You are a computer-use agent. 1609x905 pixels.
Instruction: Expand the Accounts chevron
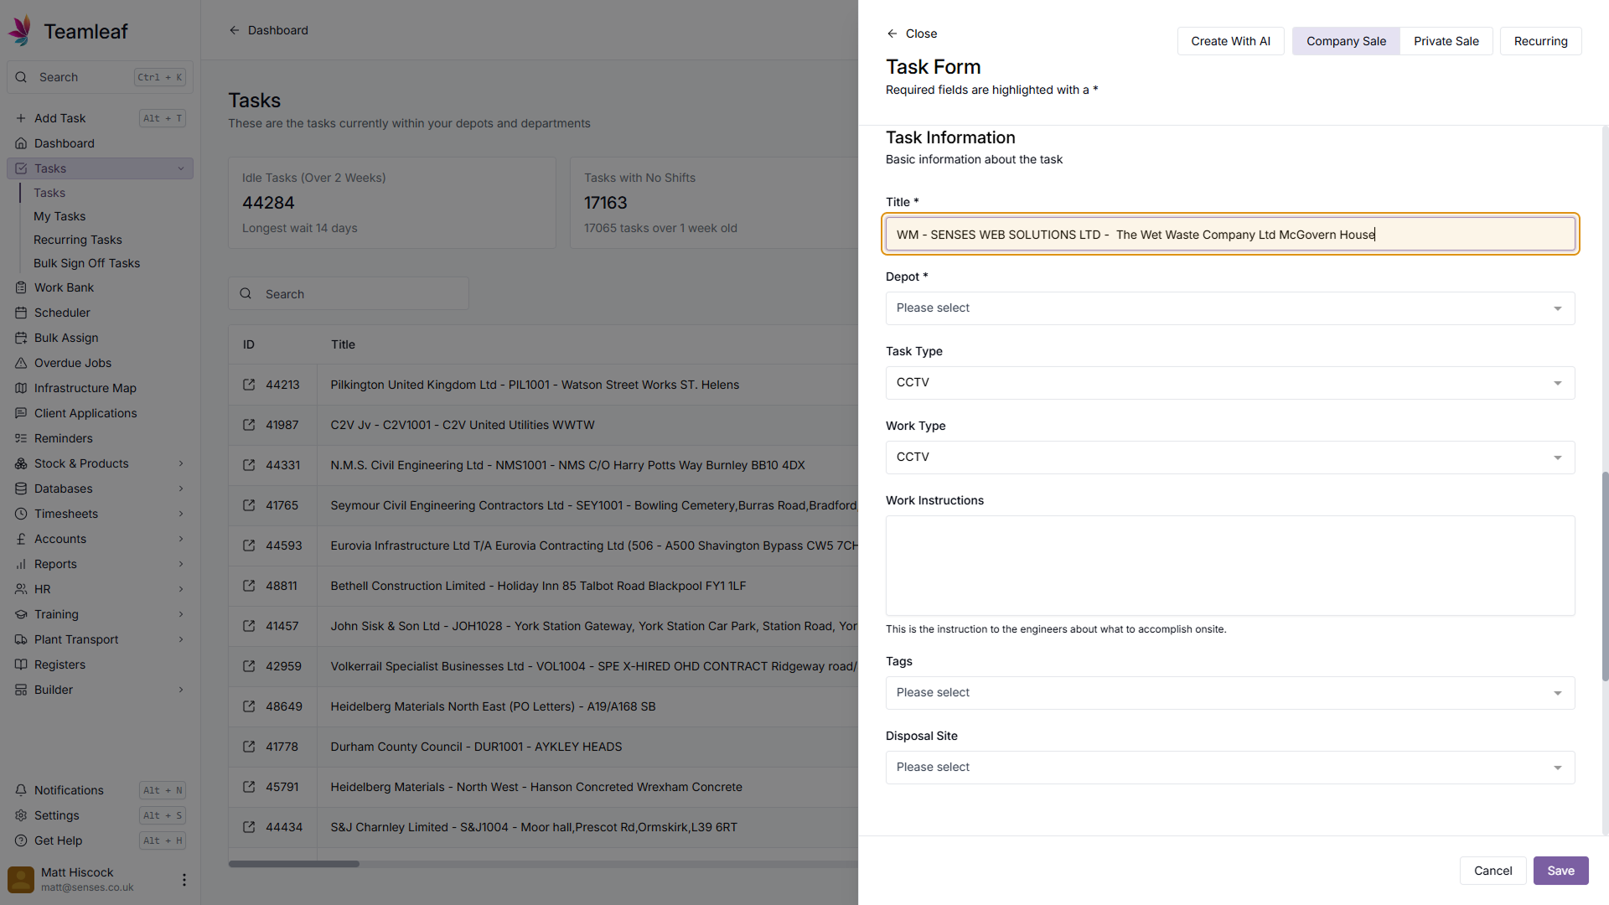click(181, 539)
